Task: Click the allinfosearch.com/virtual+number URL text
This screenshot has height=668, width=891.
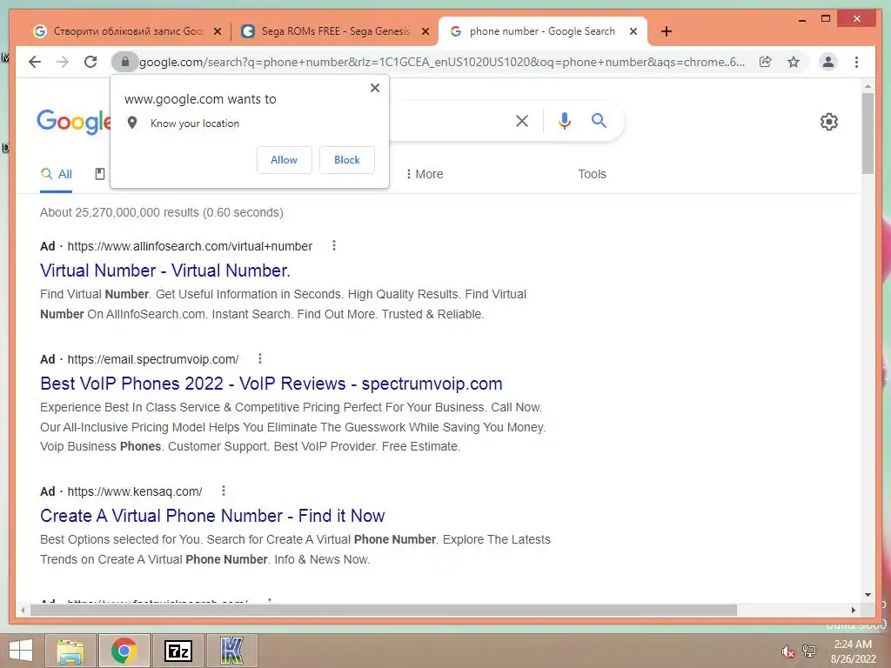Action: click(x=190, y=246)
